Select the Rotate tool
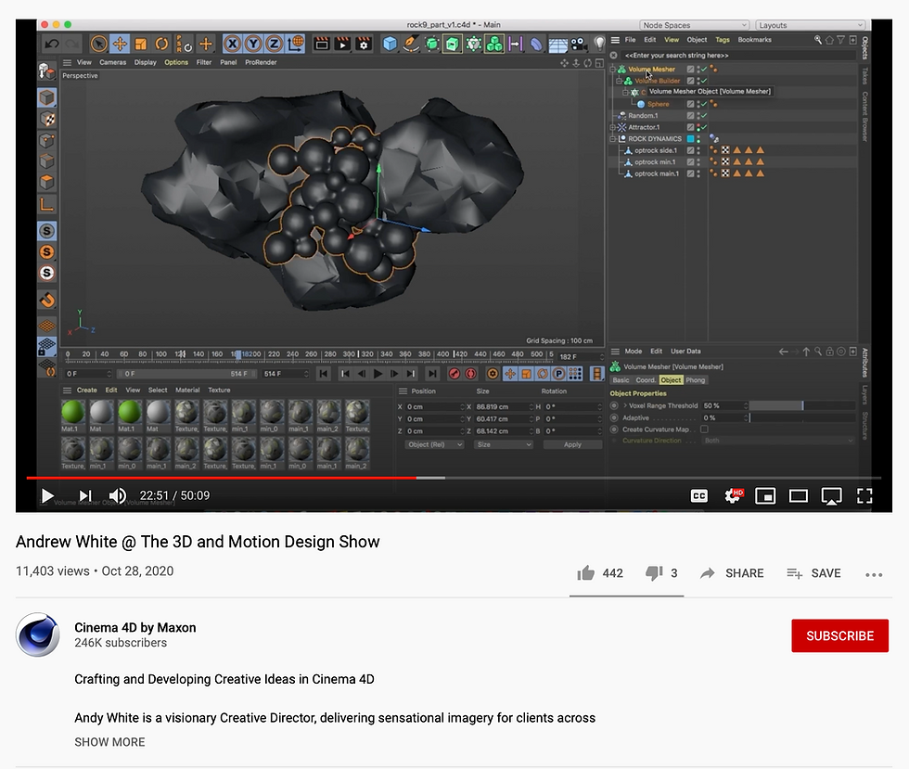The image size is (909, 769). point(161,45)
